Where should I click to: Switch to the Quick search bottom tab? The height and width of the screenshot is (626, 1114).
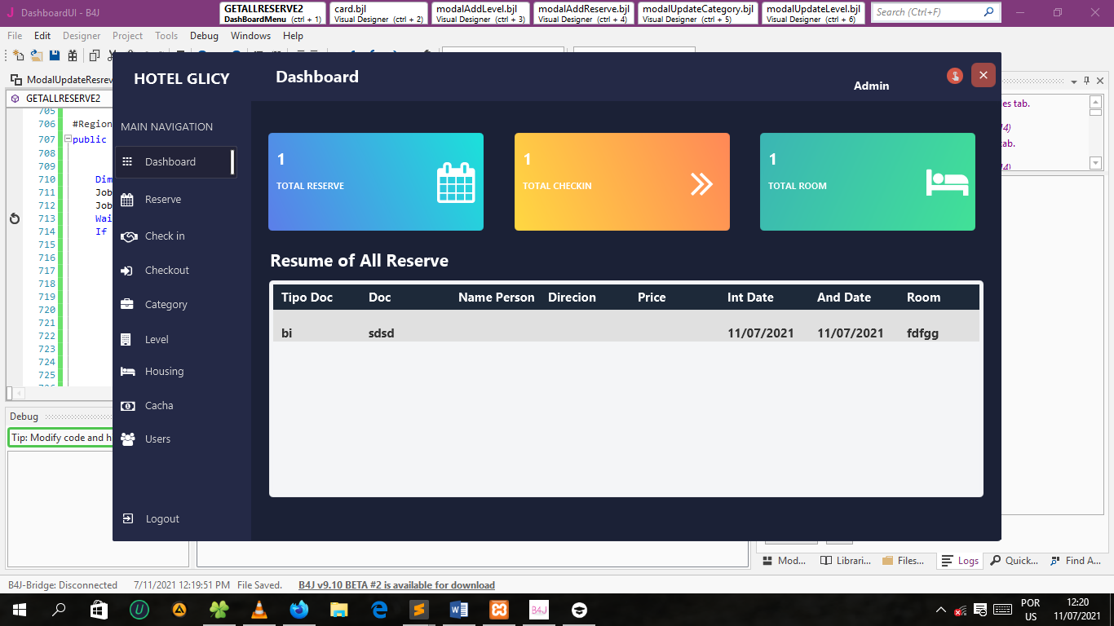click(x=1014, y=561)
